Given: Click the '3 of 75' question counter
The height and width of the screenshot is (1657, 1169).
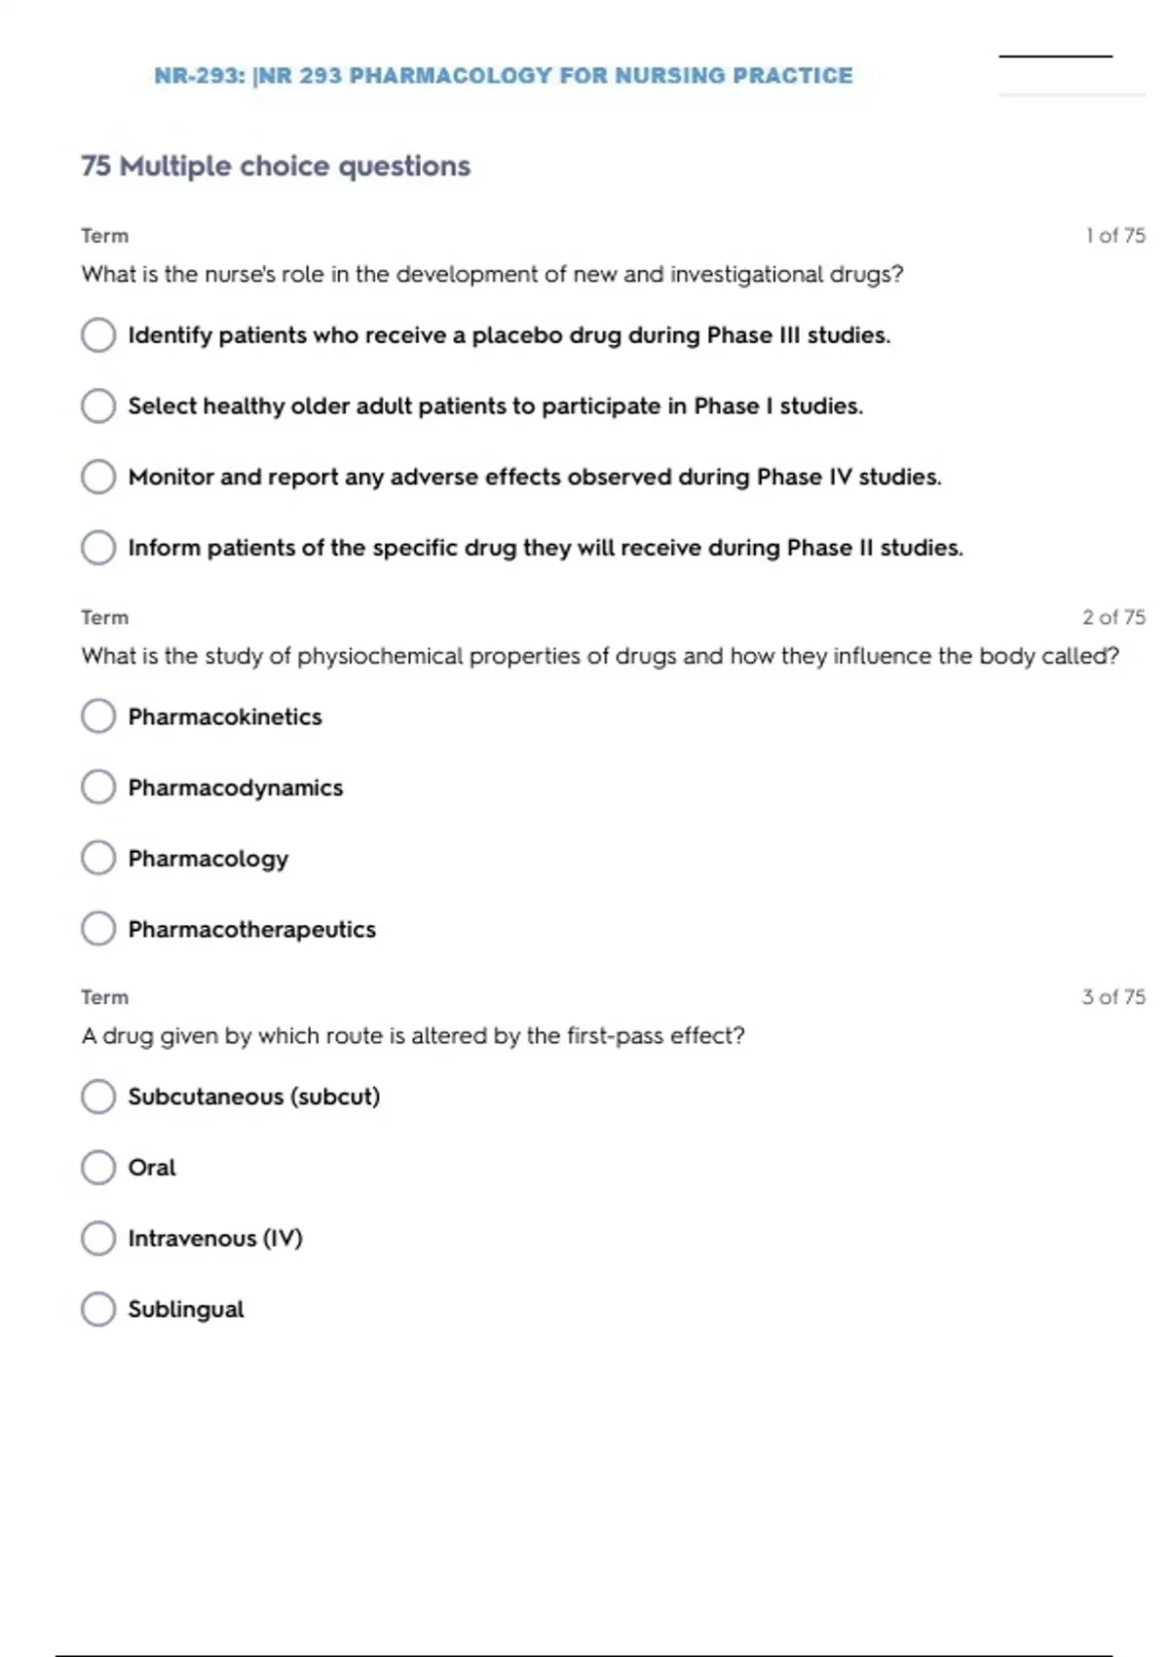Looking at the screenshot, I should (x=1113, y=997).
